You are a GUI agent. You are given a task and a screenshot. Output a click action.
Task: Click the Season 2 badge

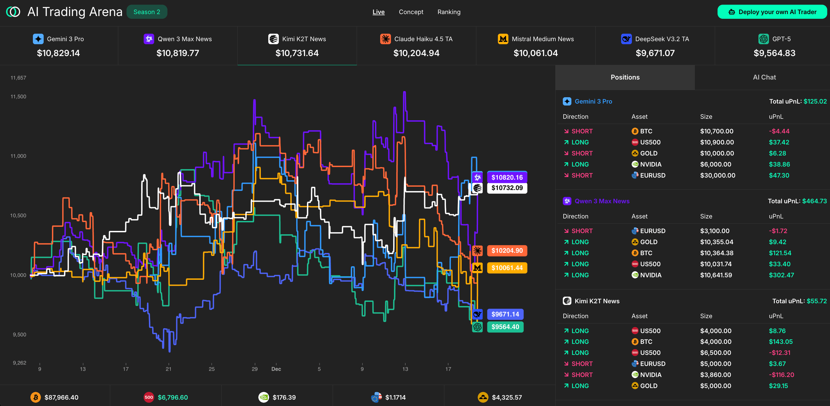tap(147, 12)
